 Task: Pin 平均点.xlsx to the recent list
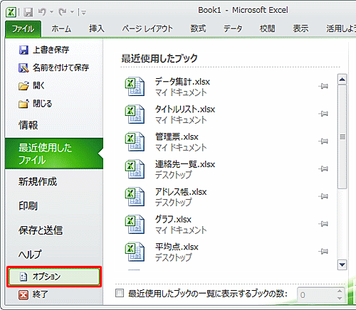click(323, 251)
